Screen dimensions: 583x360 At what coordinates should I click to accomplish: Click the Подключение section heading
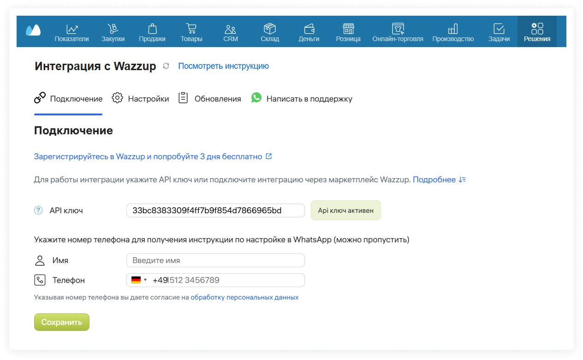(73, 131)
